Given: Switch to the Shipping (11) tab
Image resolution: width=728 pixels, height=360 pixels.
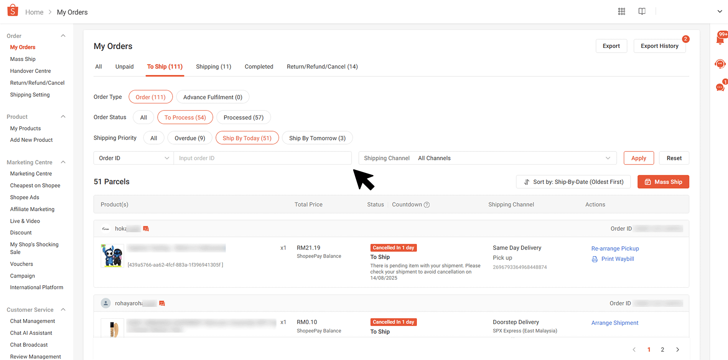Looking at the screenshot, I should point(214,67).
